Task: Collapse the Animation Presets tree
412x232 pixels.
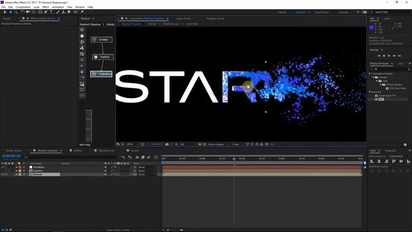Action: [x=370, y=73]
